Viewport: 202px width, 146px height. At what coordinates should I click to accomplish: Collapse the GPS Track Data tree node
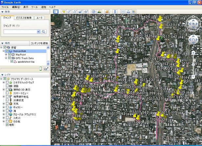6,58
